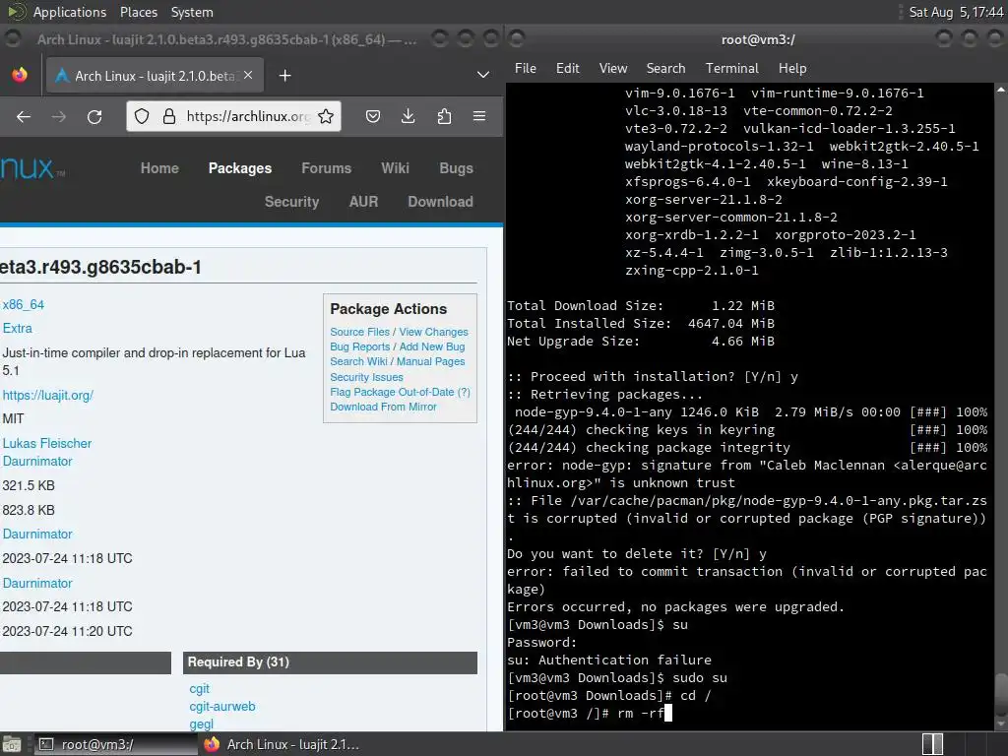Viewport: 1008px width, 756px height.
Task: Open the System menu
Action: [192, 12]
